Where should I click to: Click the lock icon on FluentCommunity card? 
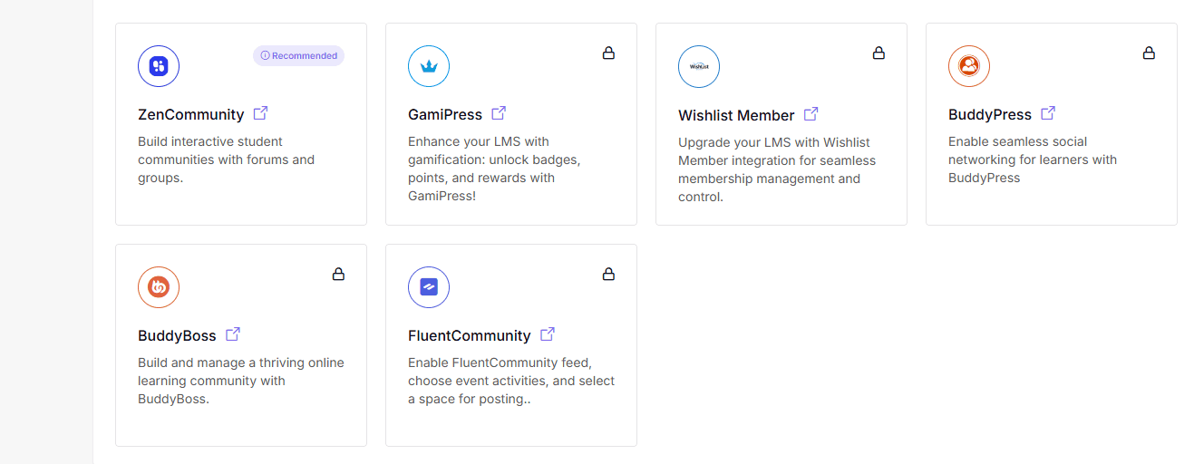(608, 274)
